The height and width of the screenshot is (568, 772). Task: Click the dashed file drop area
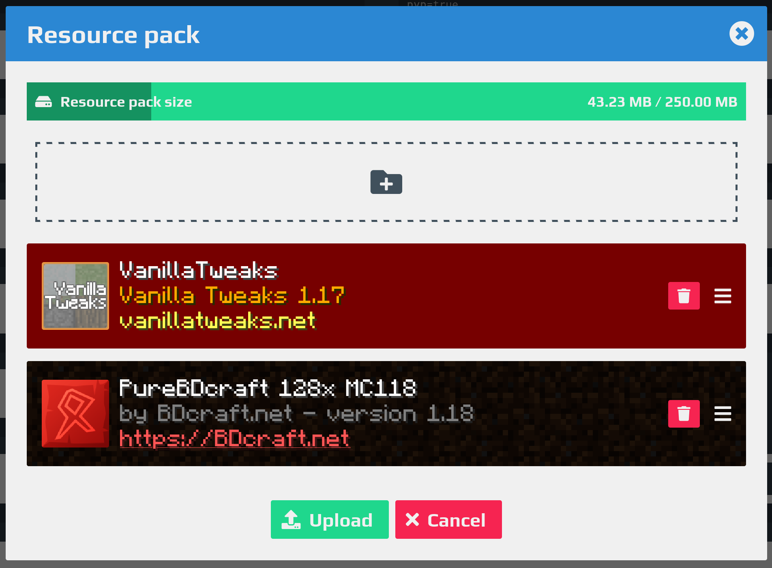(x=386, y=182)
